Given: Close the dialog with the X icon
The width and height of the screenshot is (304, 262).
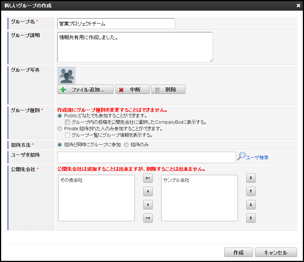Looking at the screenshot, I should (298, 6).
